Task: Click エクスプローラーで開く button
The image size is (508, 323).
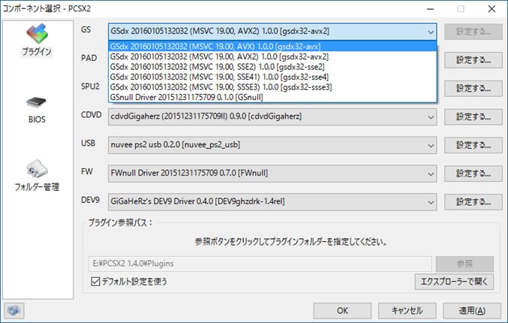Action: click(x=454, y=282)
